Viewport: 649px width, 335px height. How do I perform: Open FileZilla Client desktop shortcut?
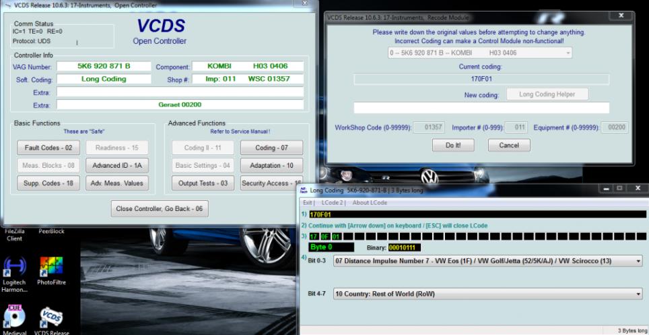pyautogui.click(x=13, y=235)
